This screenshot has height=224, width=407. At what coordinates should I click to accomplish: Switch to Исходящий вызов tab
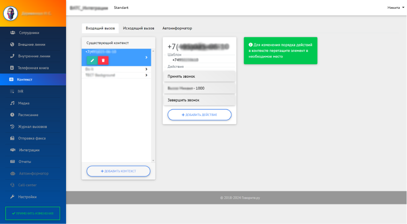[139, 29]
